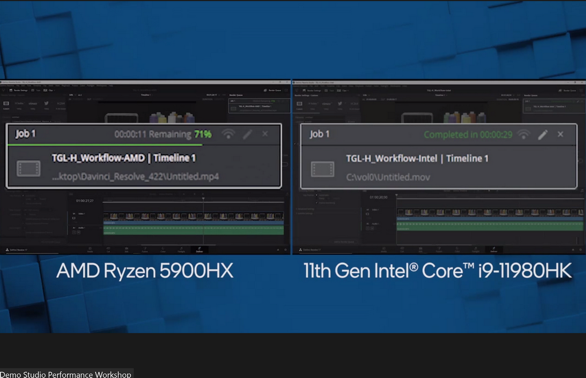
Task: Switch to the Fusion page in the AMD window
Action: (145, 250)
